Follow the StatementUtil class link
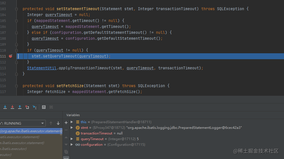 42,68
